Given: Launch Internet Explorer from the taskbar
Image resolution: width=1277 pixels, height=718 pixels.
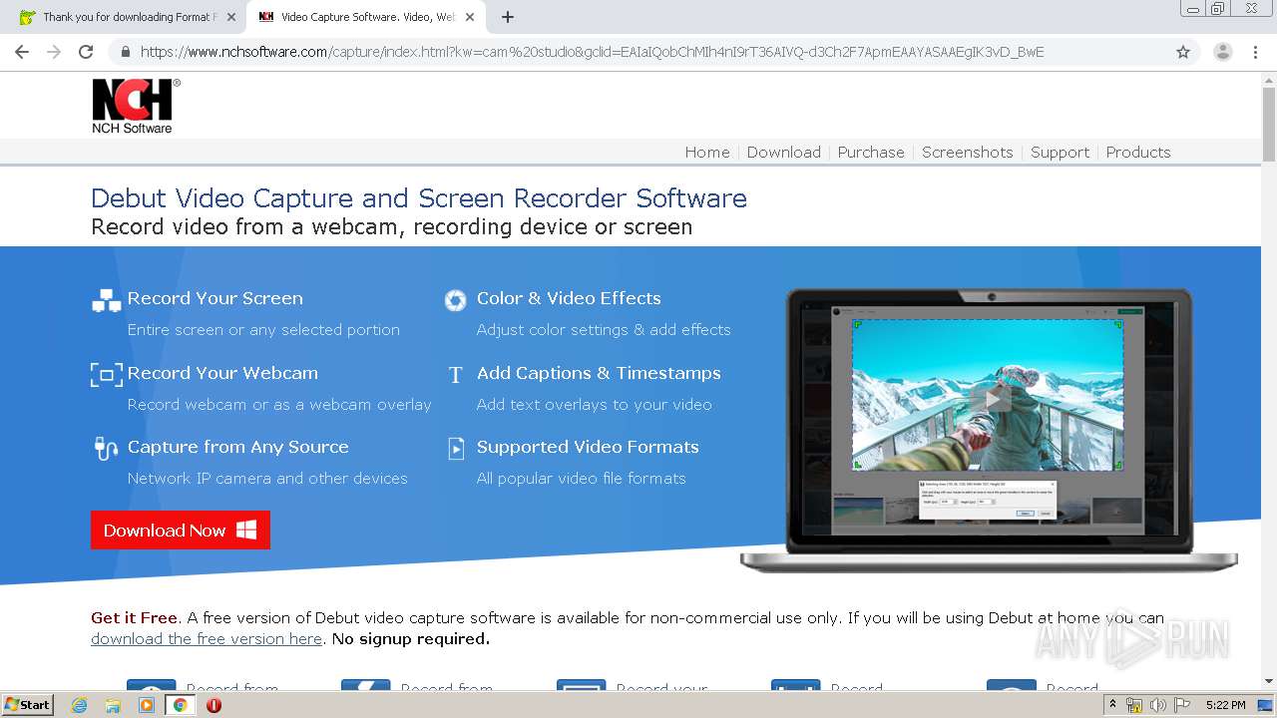Looking at the screenshot, I should click(x=79, y=705).
